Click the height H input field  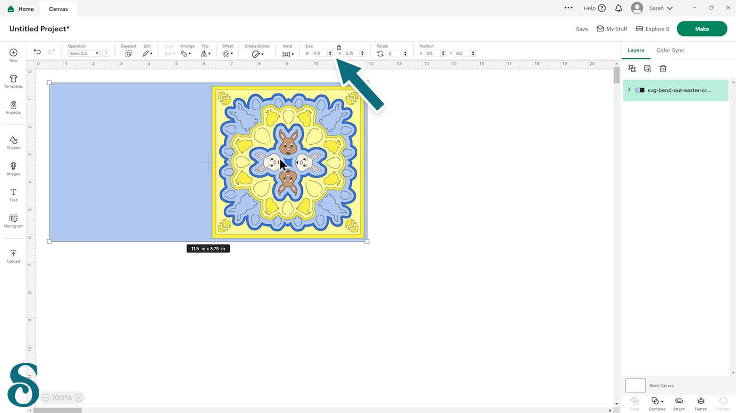tap(352, 53)
